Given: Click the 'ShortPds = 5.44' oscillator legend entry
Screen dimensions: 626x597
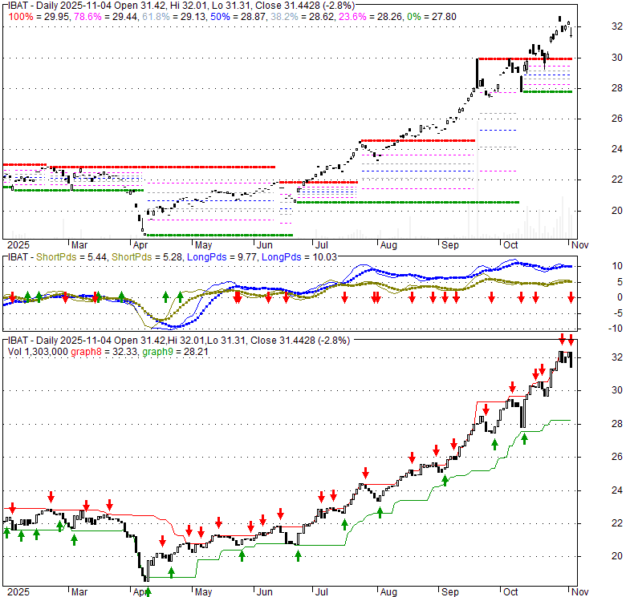Looking at the screenshot, I should tap(71, 257).
